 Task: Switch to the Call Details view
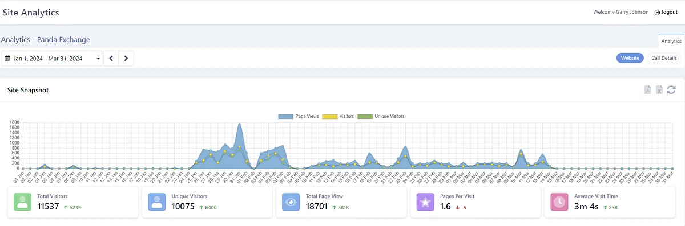point(664,58)
